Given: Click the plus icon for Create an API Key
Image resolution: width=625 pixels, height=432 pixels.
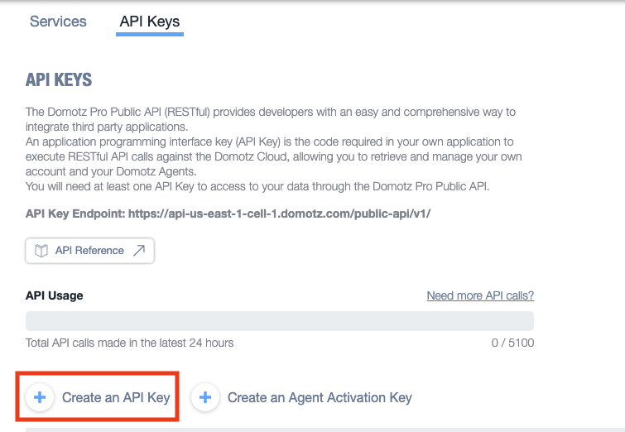Looking at the screenshot, I should (40, 397).
